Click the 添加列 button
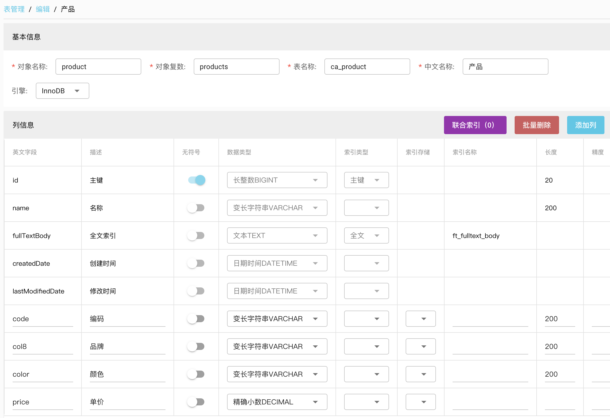This screenshot has width=610, height=418. (585, 125)
